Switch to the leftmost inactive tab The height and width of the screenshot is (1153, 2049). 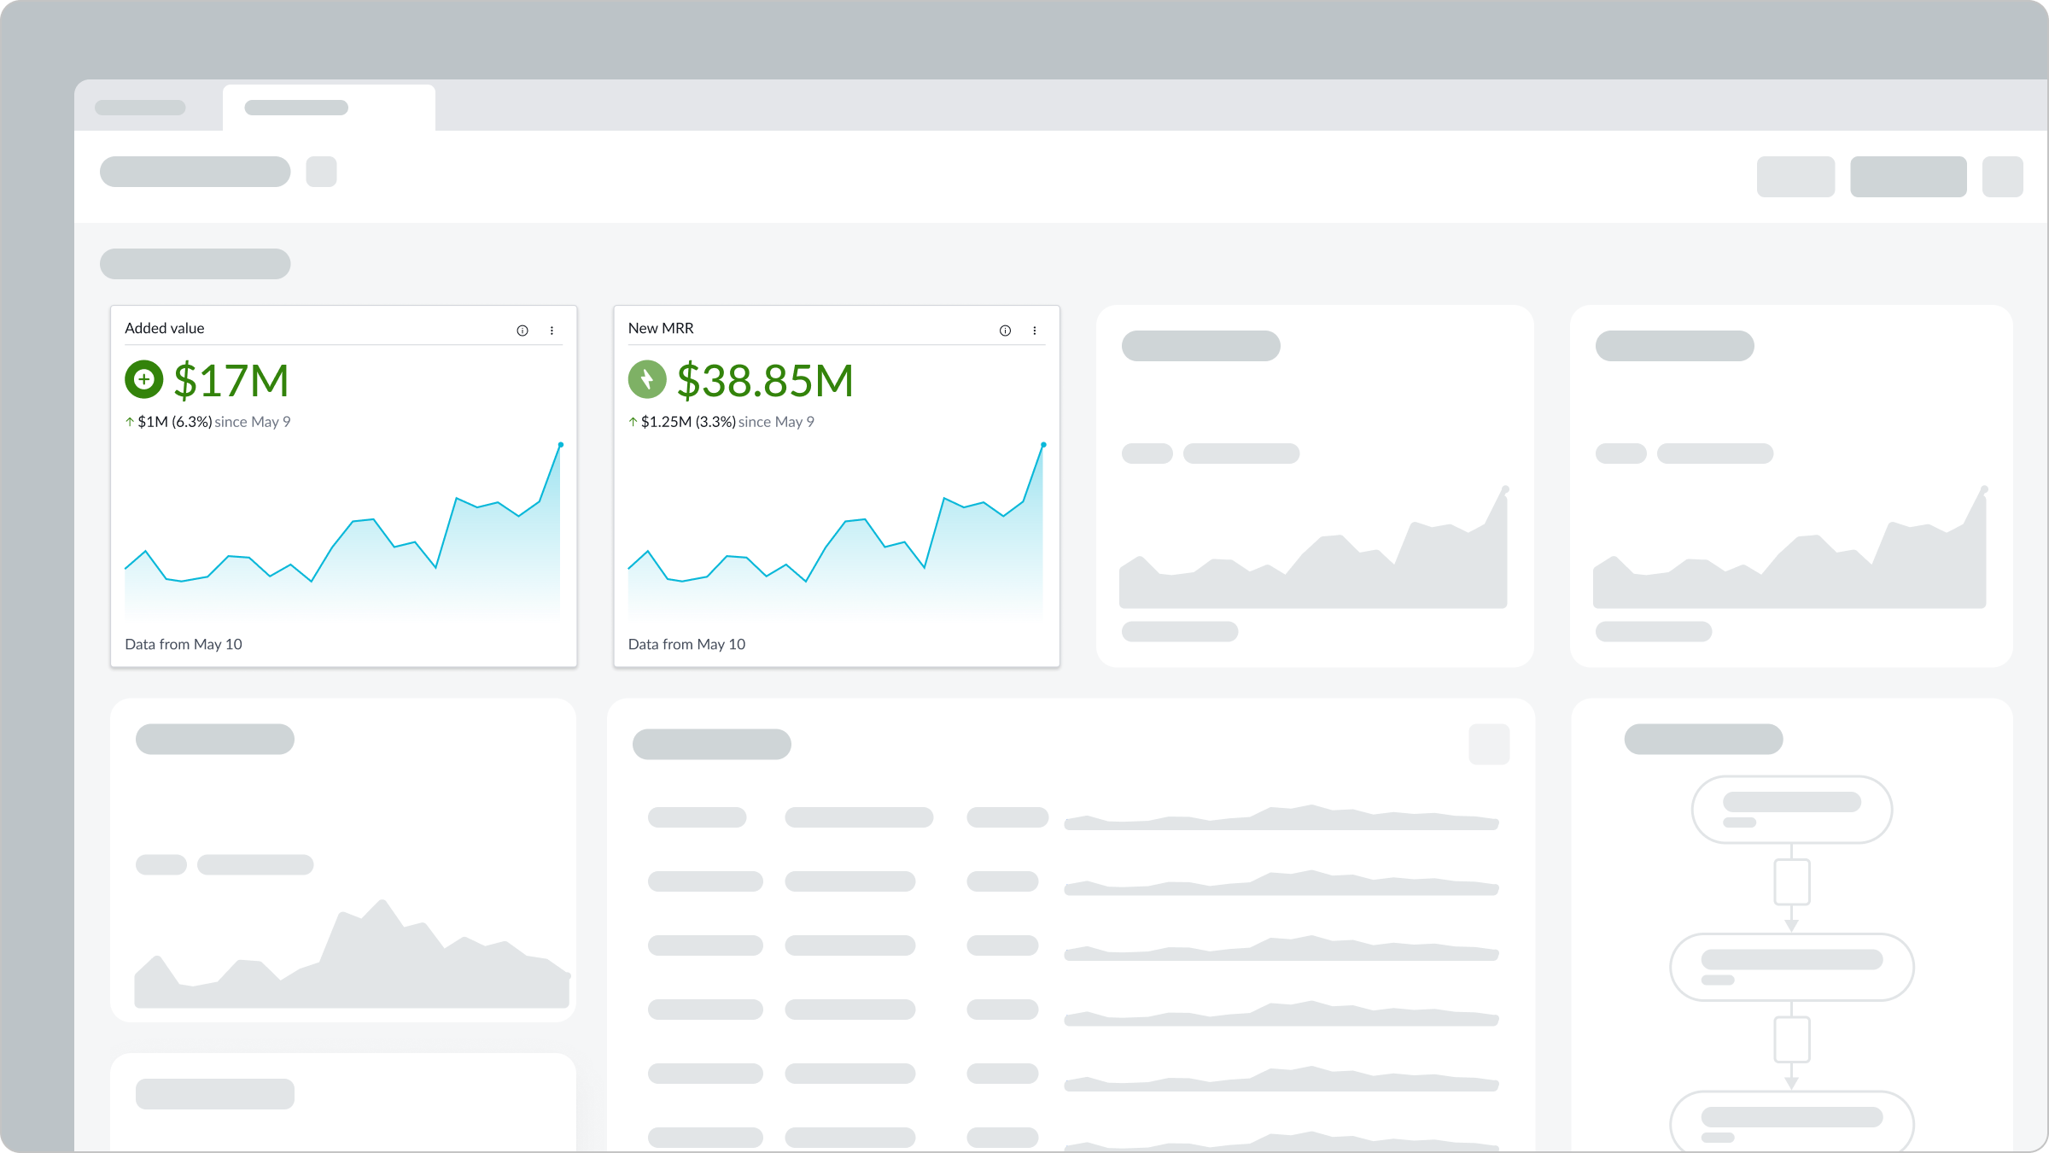point(141,107)
